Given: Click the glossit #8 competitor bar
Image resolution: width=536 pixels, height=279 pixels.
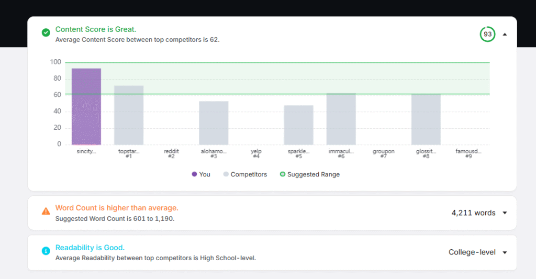Looking at the screenshot, I should coord(426,119).
